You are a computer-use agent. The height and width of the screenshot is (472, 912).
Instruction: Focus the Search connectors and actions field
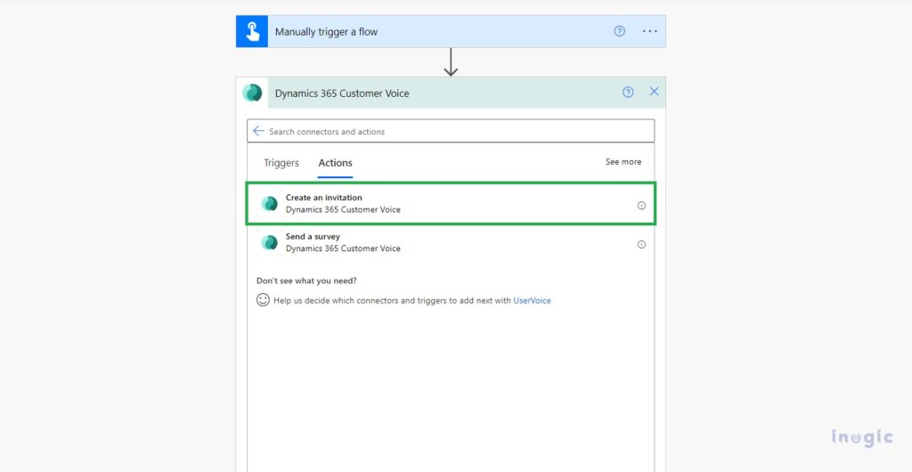[454, 131]
